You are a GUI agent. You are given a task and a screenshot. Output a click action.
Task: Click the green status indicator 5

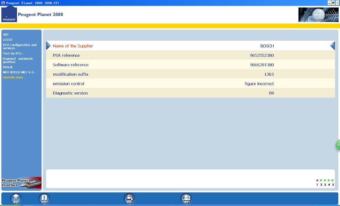click(x=333, y=180)
